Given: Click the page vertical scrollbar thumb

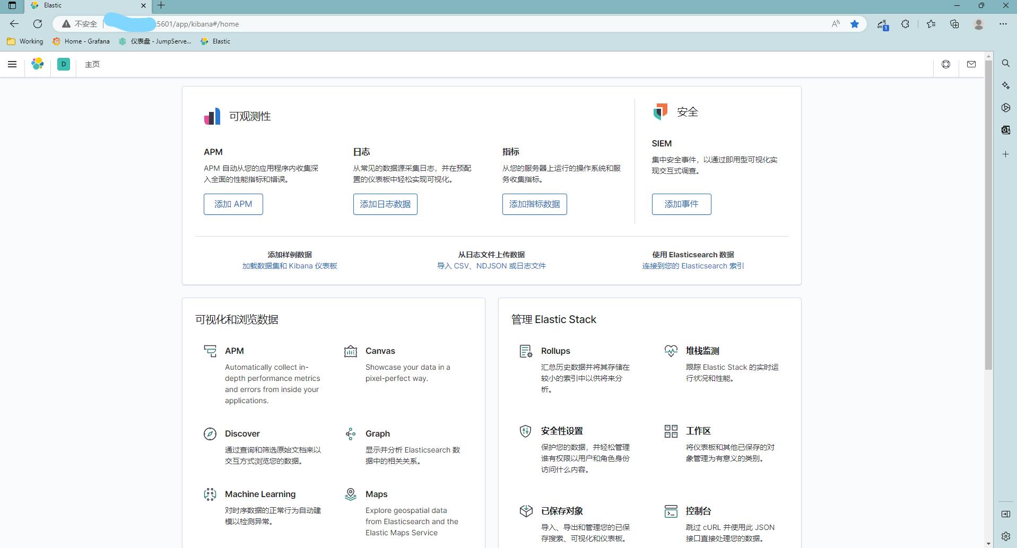Looking at the screenshot, I should tap(988, 215).
